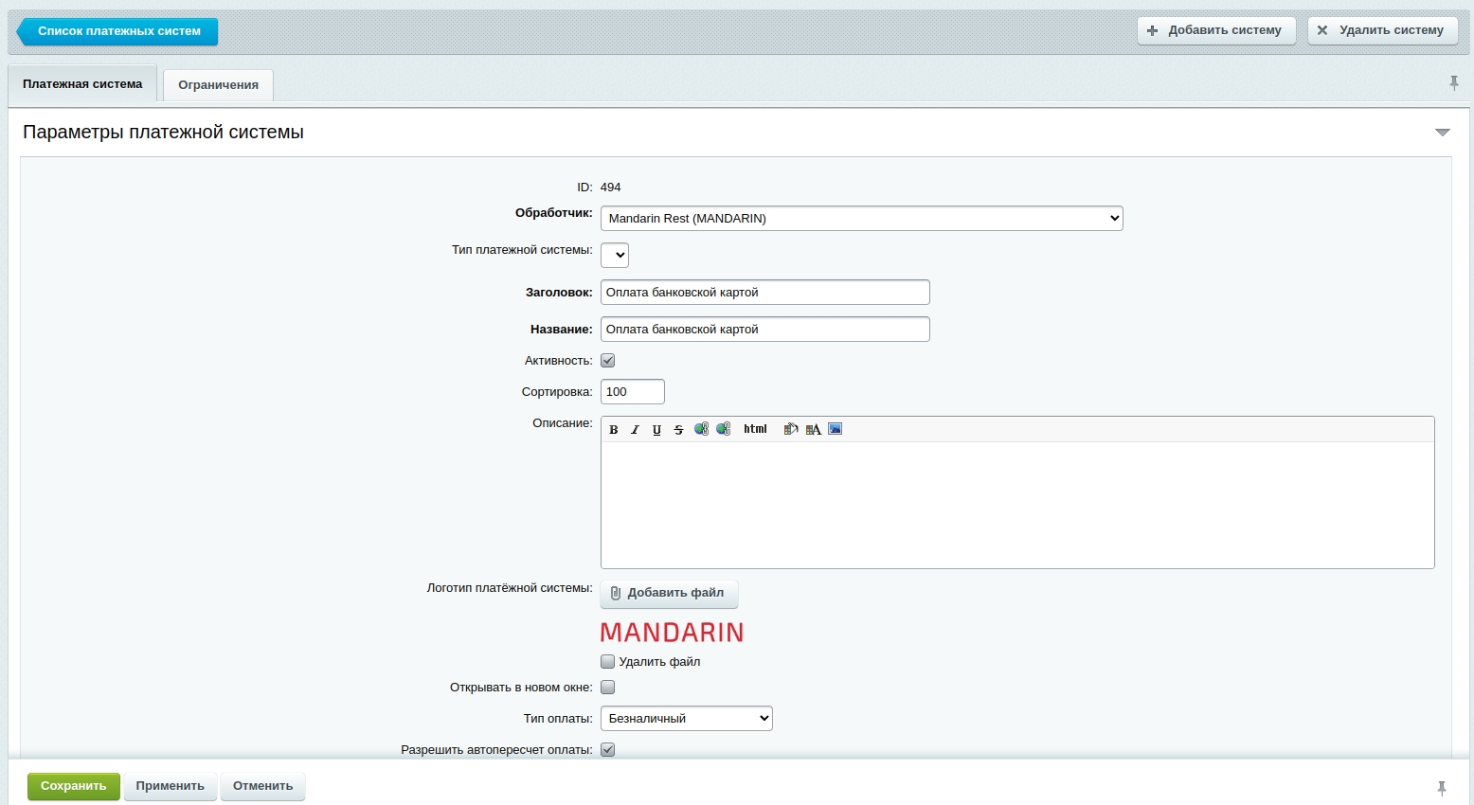Screen dimensions: 1474x805
Task: Click the pin icon in the tab bar
Action: [1454, 83]
